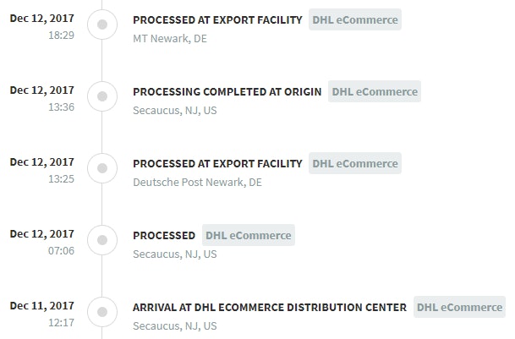This screenshot has height=339, width=515.
Task: Click the 13:36 timestamp
Action: click(x=61, y=107)
